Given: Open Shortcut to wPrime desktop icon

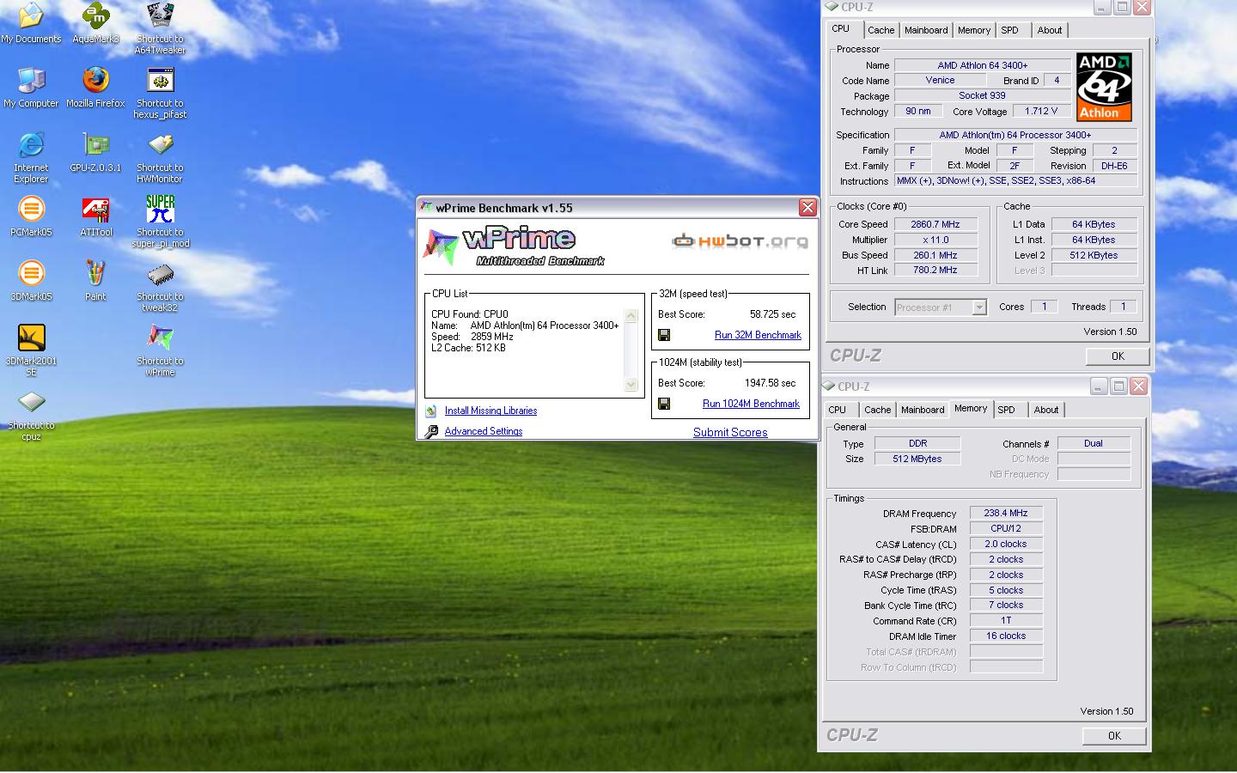Looking at the screenshot, I should (160, 350).
